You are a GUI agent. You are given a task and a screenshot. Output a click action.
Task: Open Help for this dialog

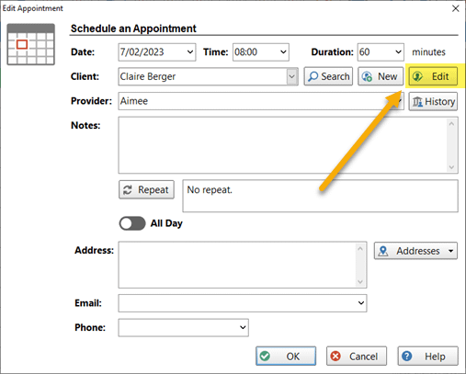click(x=428, y=356)
